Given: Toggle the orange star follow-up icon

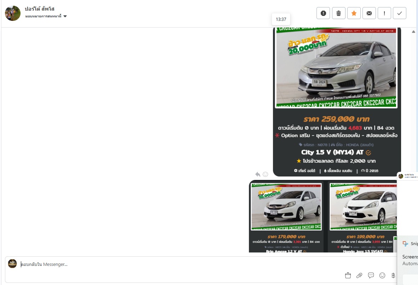Looking at the screenshot, I should pyautogui.click(x=354, y=13).
